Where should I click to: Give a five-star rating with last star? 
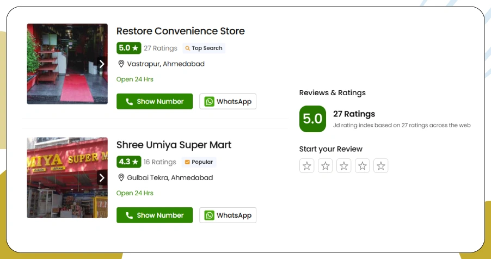pos(381,166)
